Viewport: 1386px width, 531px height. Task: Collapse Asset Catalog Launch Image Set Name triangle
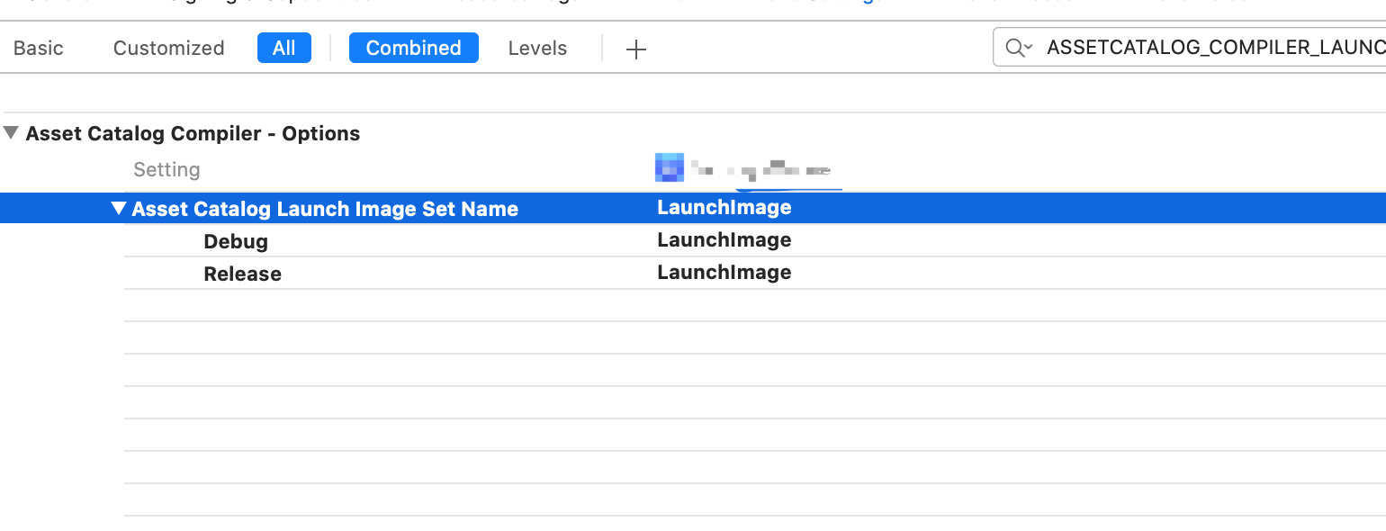(118, 209)
